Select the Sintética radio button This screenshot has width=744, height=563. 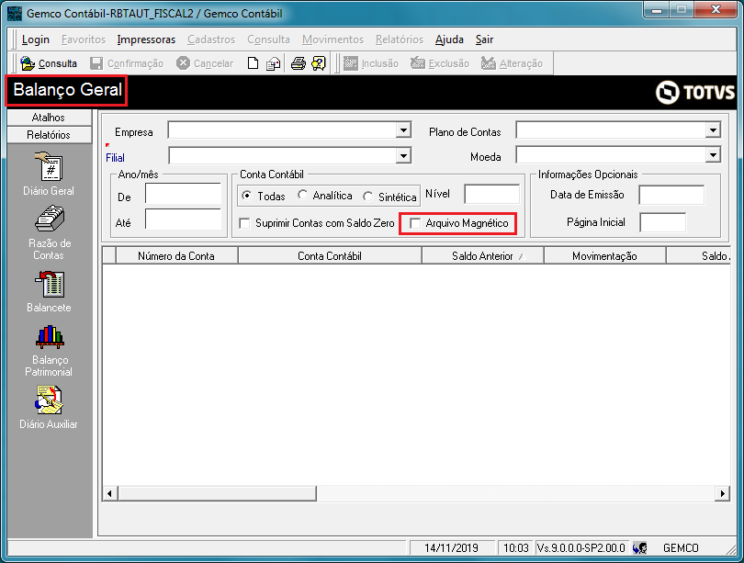[x=367, y=197]
